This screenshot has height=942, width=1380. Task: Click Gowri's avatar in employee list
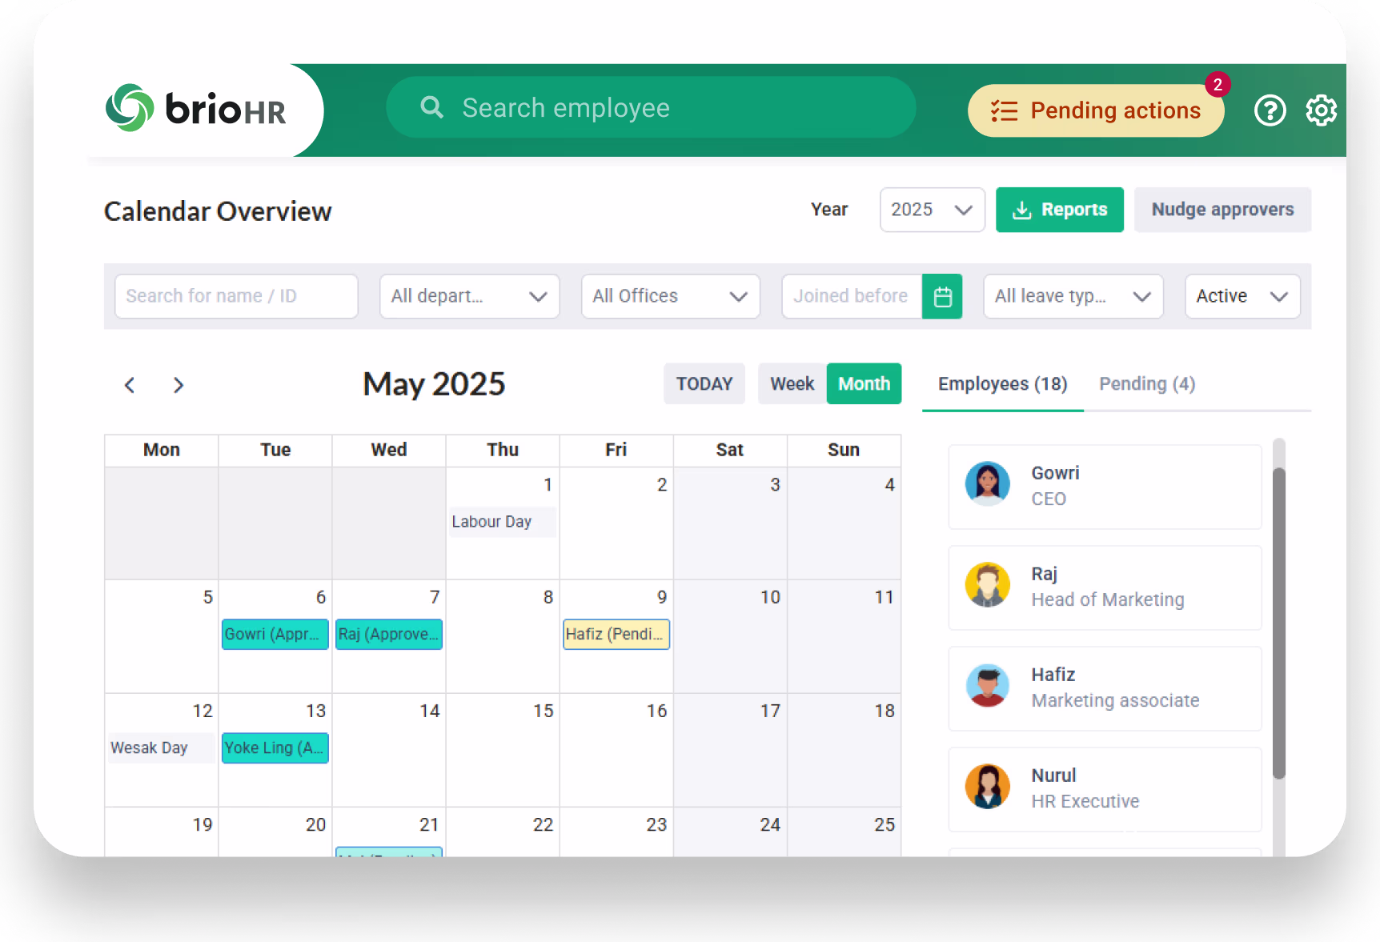[x=987, y=484]
